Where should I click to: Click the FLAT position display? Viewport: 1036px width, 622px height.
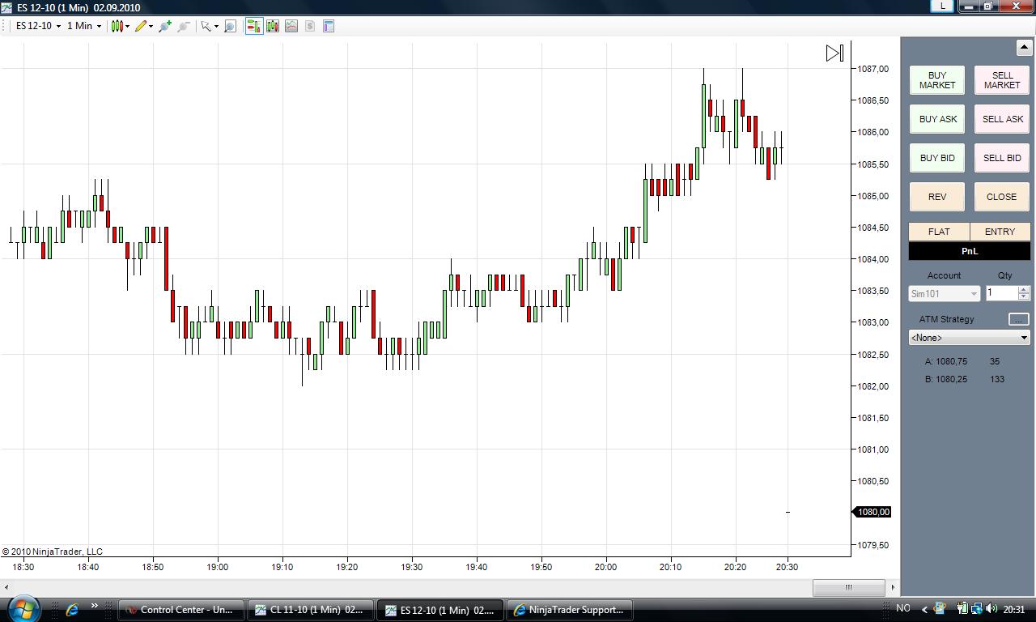(x=939, y=232)
